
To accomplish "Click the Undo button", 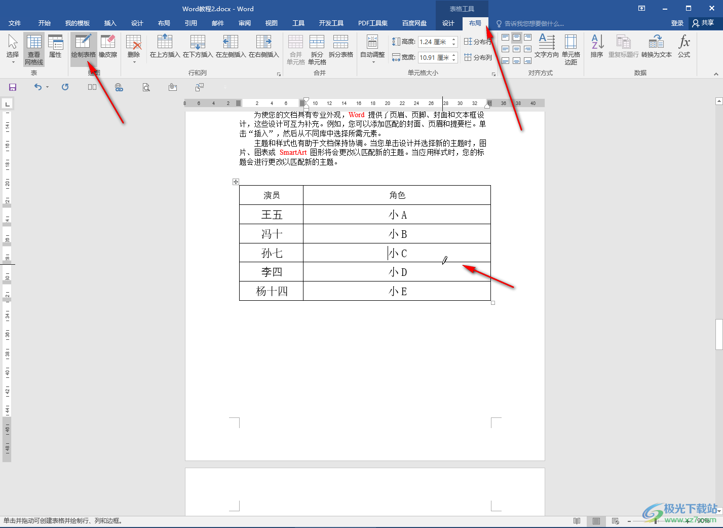I will click(x=37, y=87).
